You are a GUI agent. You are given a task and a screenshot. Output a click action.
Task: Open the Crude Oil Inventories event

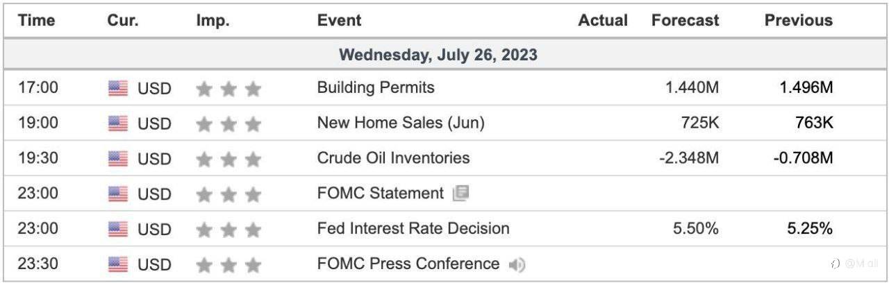tap(393, 158)
